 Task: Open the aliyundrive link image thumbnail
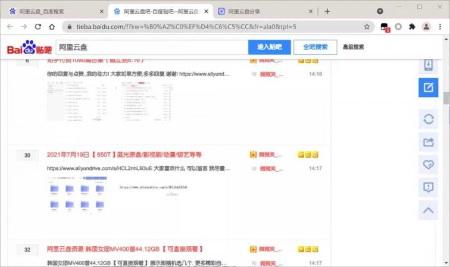(154, 190)
